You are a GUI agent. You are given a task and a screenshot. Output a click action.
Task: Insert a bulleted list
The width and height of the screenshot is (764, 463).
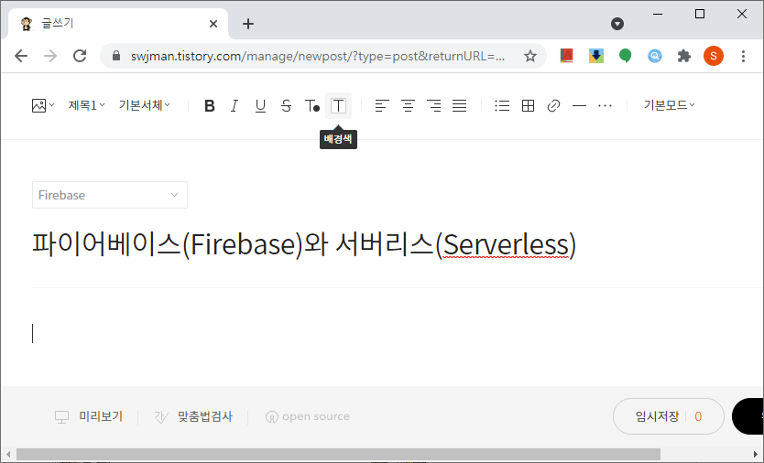502,105
